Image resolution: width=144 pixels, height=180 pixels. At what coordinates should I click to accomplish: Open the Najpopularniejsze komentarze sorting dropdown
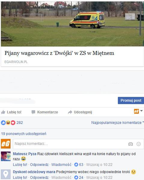pyautogui.click(x=118, y=122)
